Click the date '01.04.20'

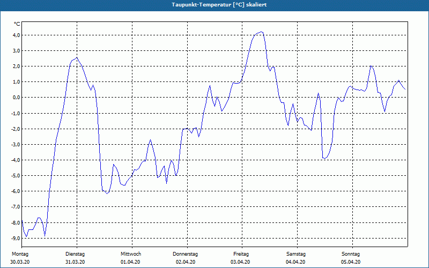pos(130,262)
